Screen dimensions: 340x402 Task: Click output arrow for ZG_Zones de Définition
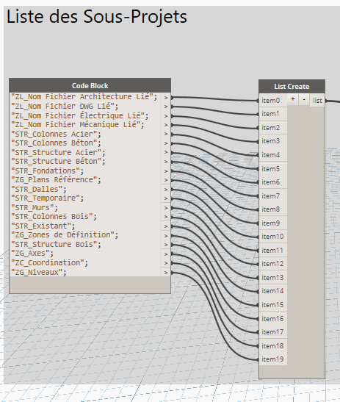coord(166,236)
